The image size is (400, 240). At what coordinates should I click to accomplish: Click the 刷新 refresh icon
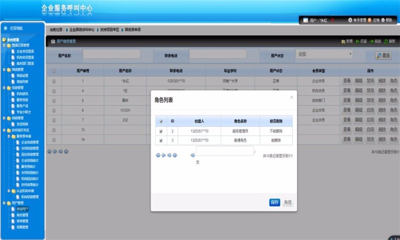point(386,41)
